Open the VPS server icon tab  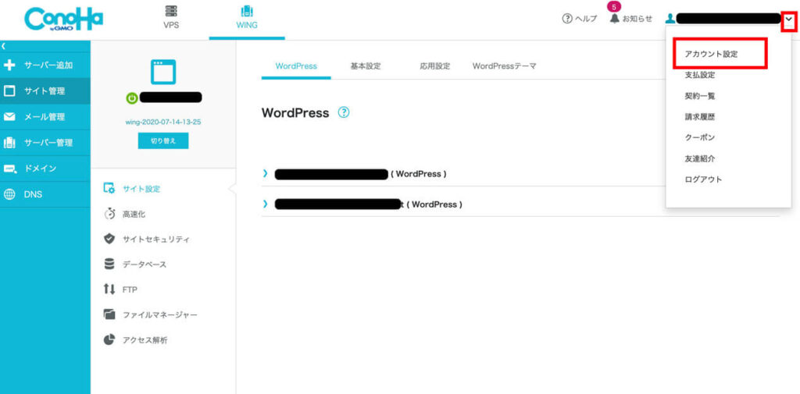171,11
